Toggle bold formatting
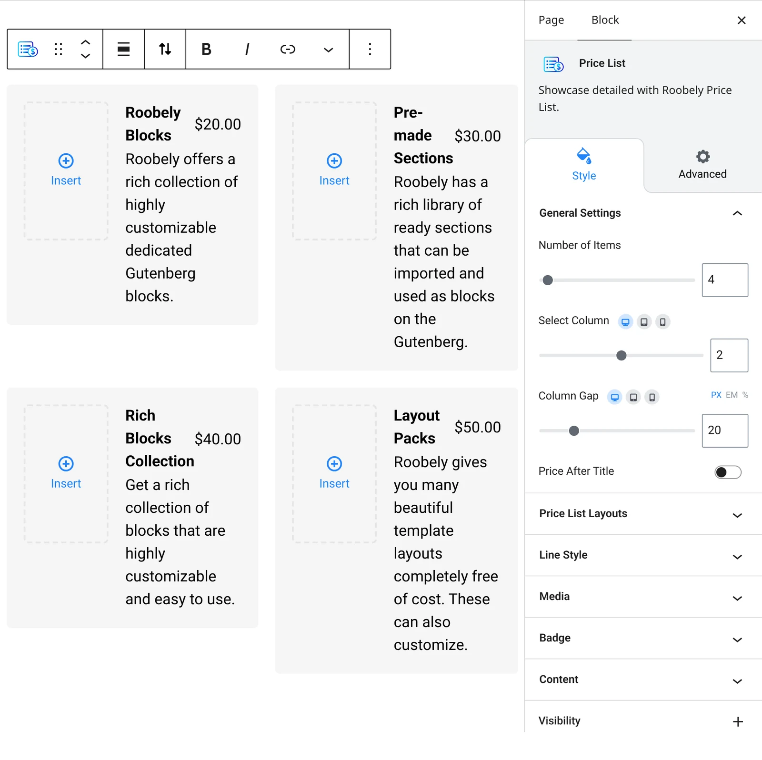 tap(206, 49)
